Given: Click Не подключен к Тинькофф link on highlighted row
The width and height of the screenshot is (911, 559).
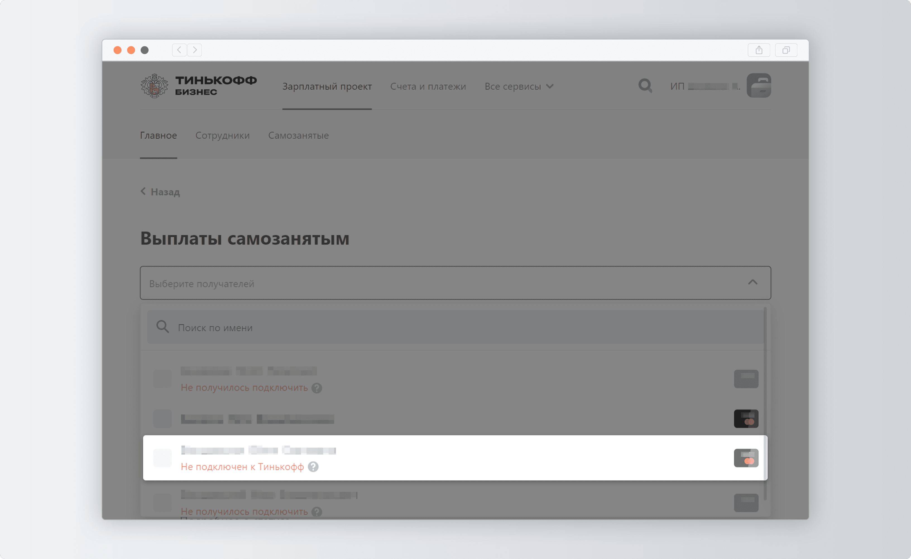Looking at the screenshot, I should click(x=242, y=467).
